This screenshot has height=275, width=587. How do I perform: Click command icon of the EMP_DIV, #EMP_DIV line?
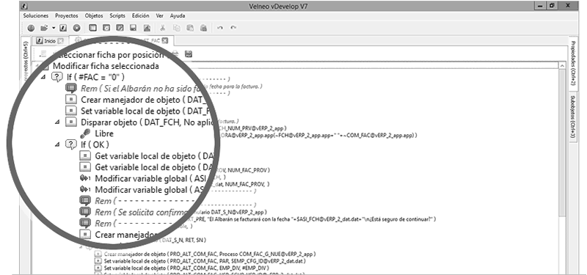tap(98, 268)
